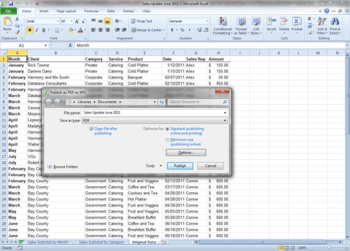The height and width of the screenshot is (251, 350).
Task: Click the Borders icon
Action: [57, 30]
